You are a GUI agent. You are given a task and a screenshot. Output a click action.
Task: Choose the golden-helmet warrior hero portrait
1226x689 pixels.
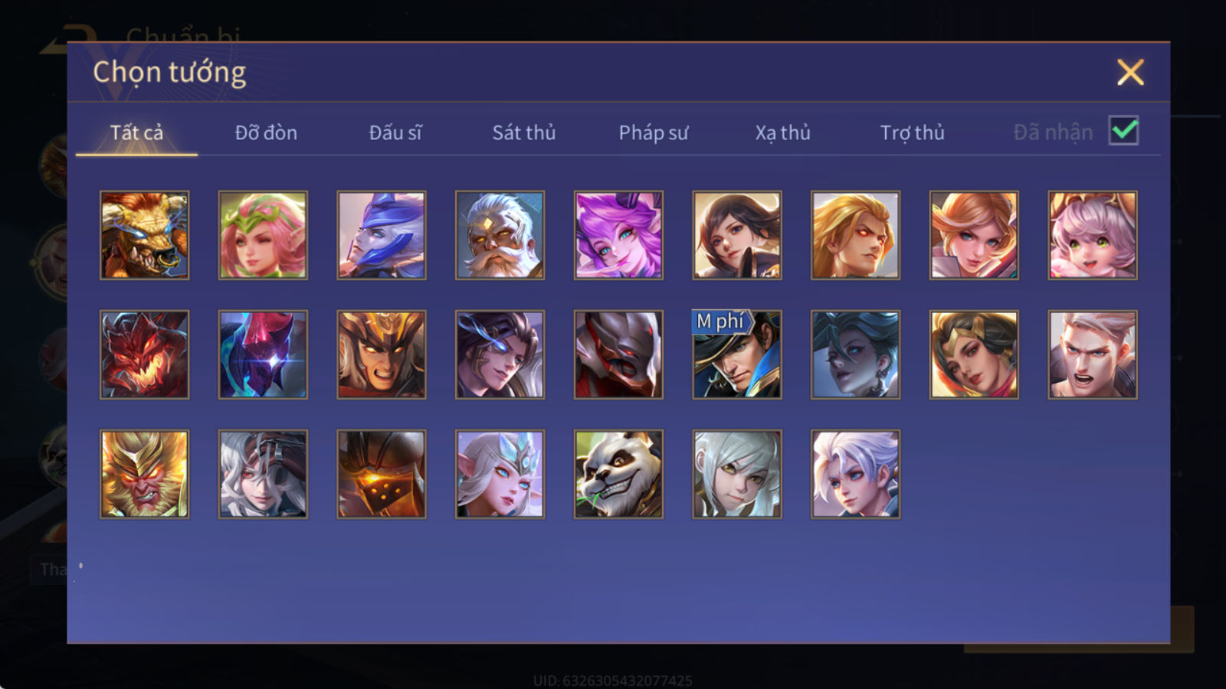382,354
